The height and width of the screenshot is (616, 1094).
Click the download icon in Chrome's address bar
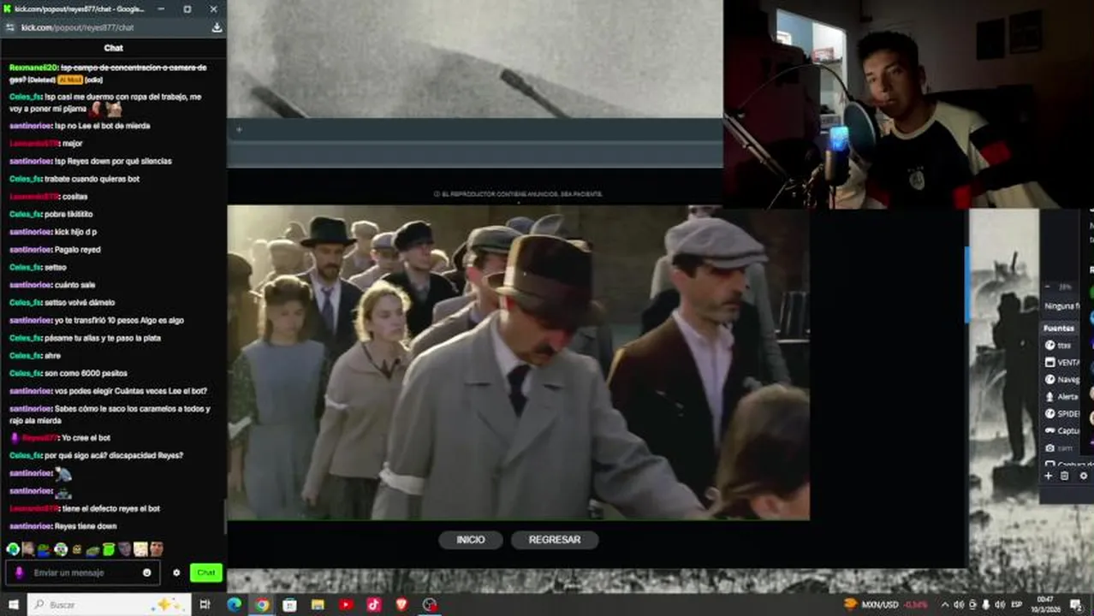click(x=217, y=27)
